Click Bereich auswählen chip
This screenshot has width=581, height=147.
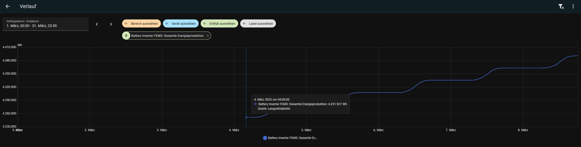tap(141, 23)
